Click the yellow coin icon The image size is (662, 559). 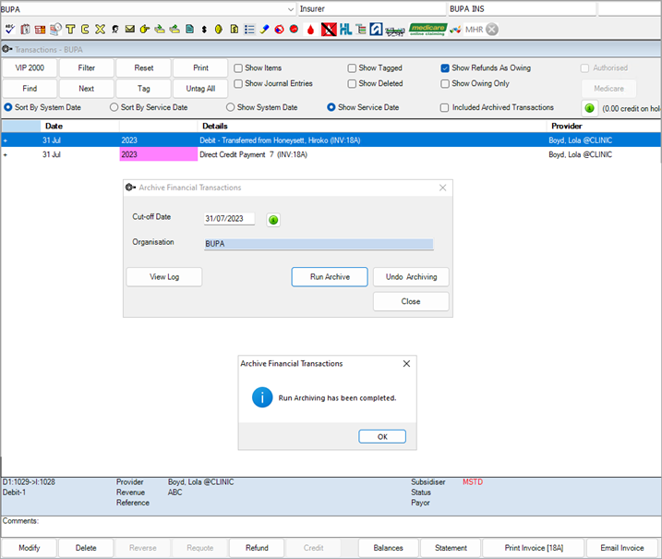pos(218,30)
